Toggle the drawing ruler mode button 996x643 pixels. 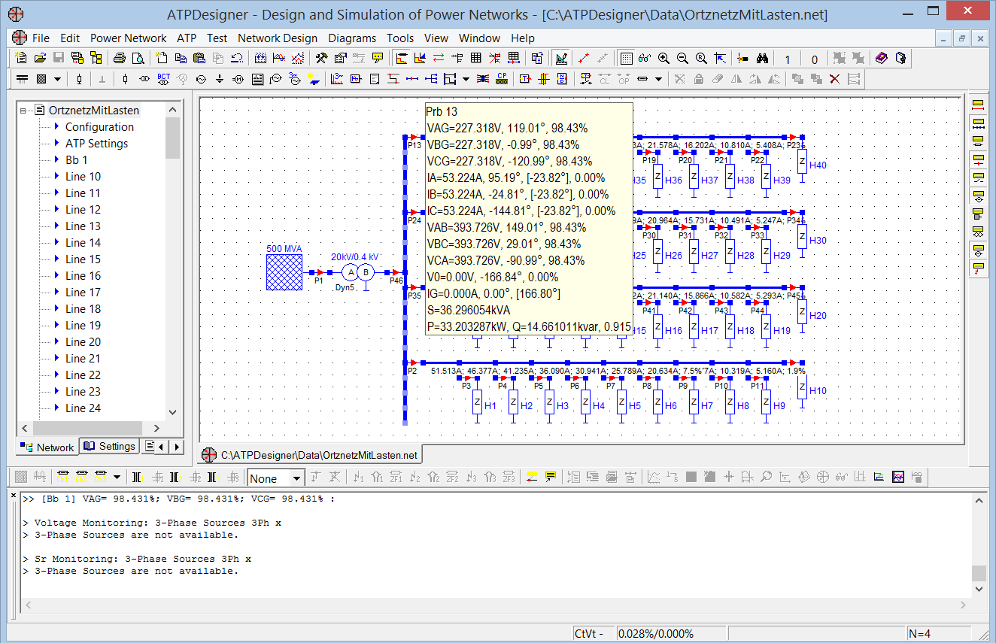561,58
